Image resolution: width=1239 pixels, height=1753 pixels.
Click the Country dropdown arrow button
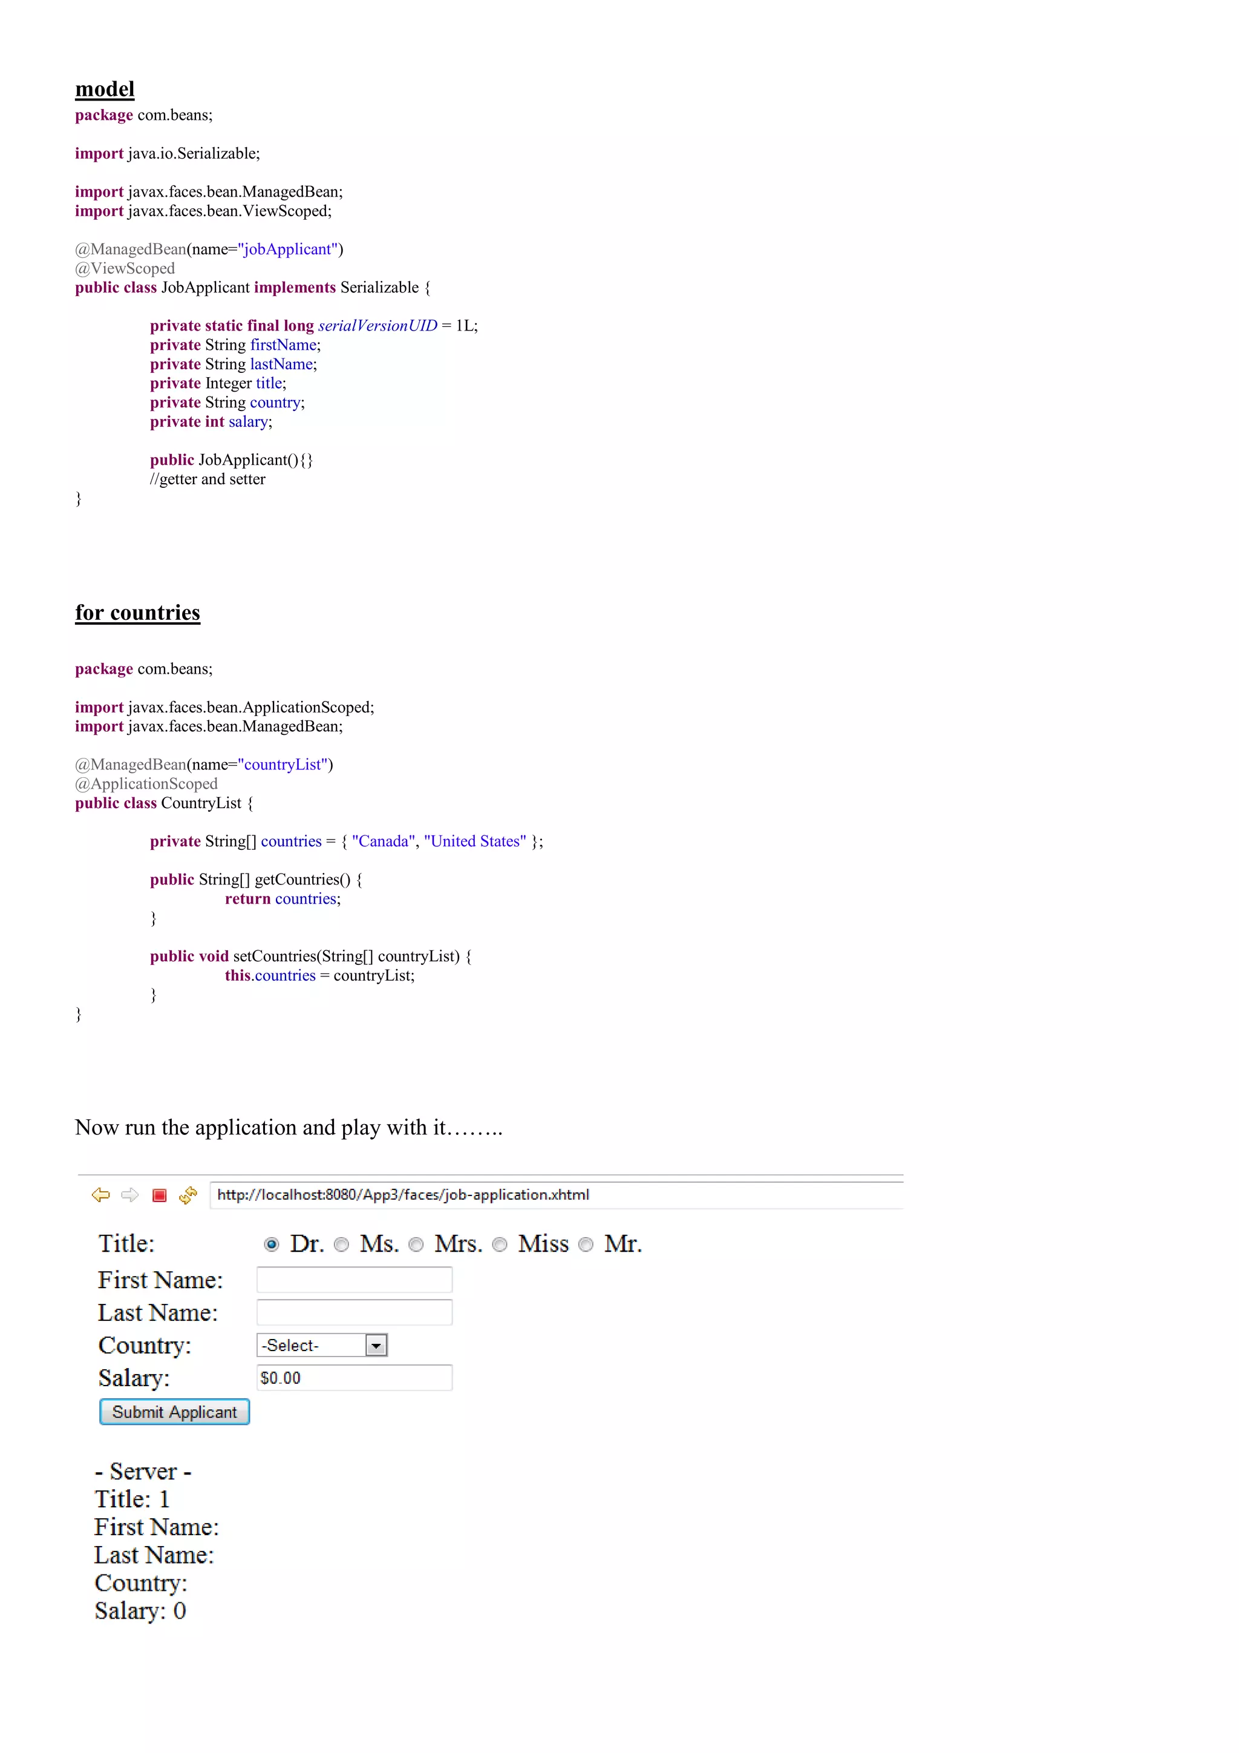(376, 1345)
